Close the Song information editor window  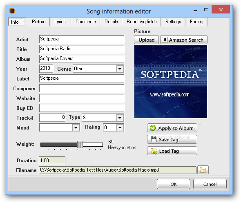coord(221,9)
